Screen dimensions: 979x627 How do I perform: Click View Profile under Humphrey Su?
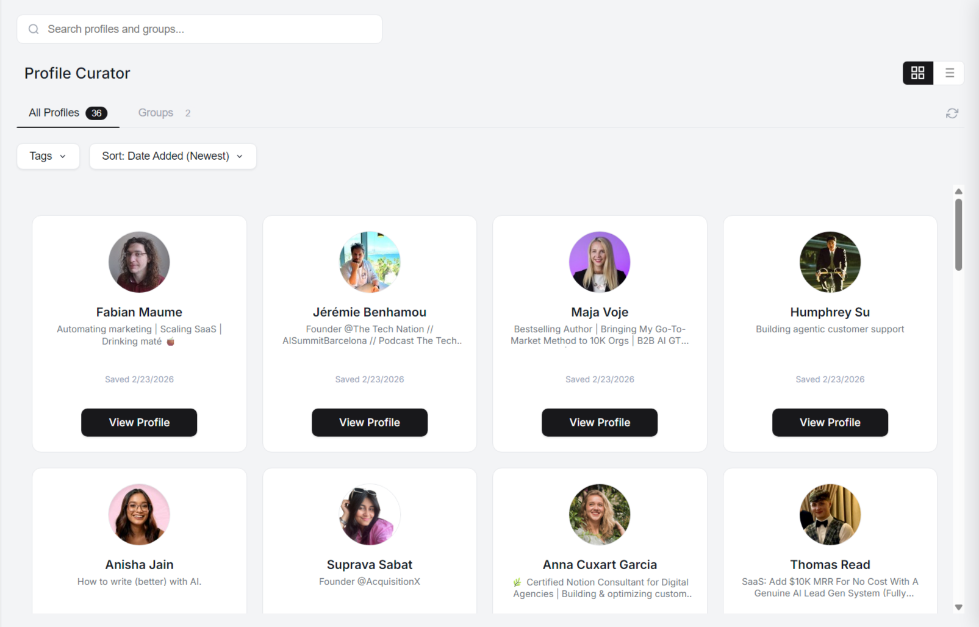[830, 422]
